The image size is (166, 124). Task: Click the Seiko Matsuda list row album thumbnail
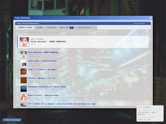[23, 54]
